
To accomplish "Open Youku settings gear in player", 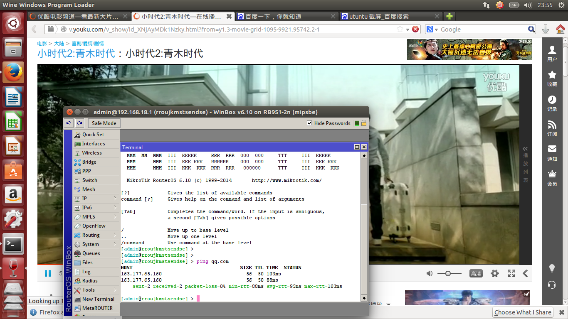I will click(494, 273).
